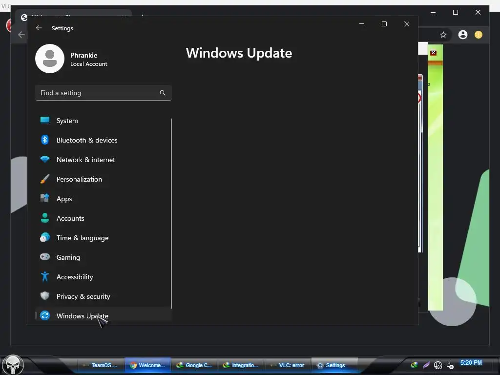Switch to Integratio... taskbar window
Screen dimensions: 500x375
241,365
